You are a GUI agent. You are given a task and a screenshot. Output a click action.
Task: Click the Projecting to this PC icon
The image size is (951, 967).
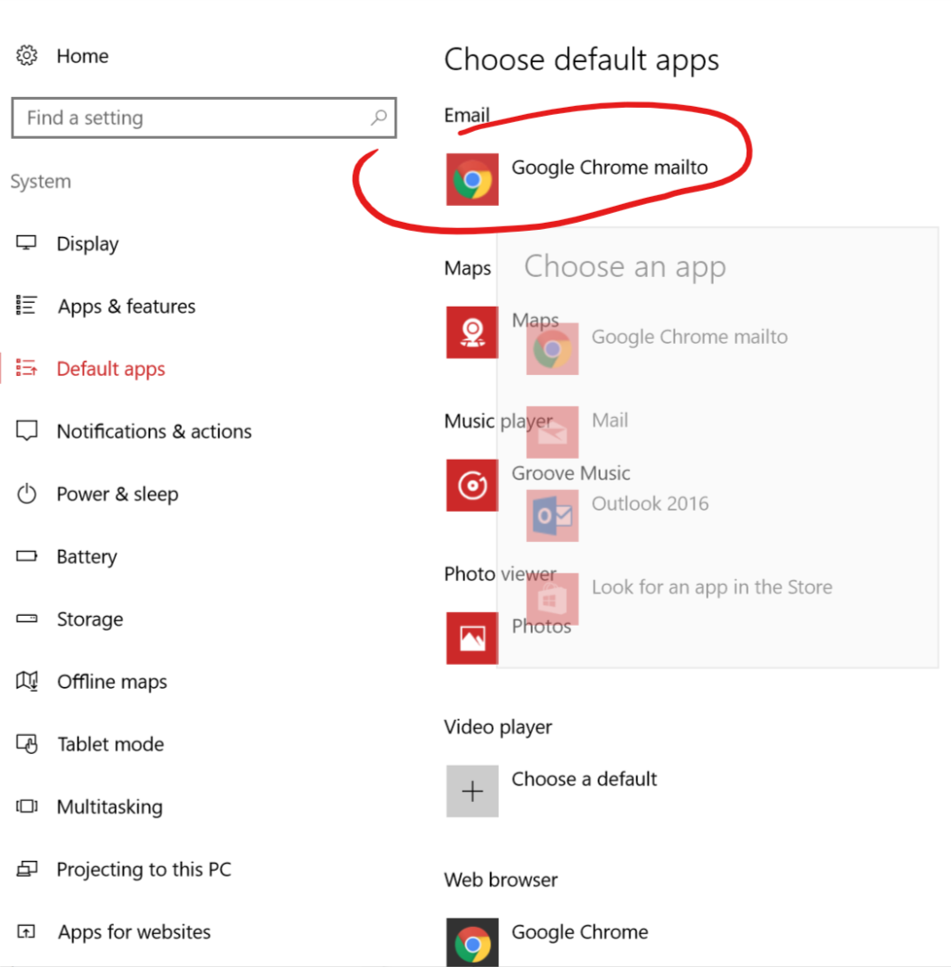click(27, 869)
